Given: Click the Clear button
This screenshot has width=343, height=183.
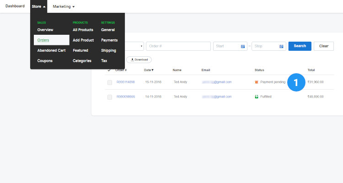Looking at the screenshot, I should click(324, 46).
